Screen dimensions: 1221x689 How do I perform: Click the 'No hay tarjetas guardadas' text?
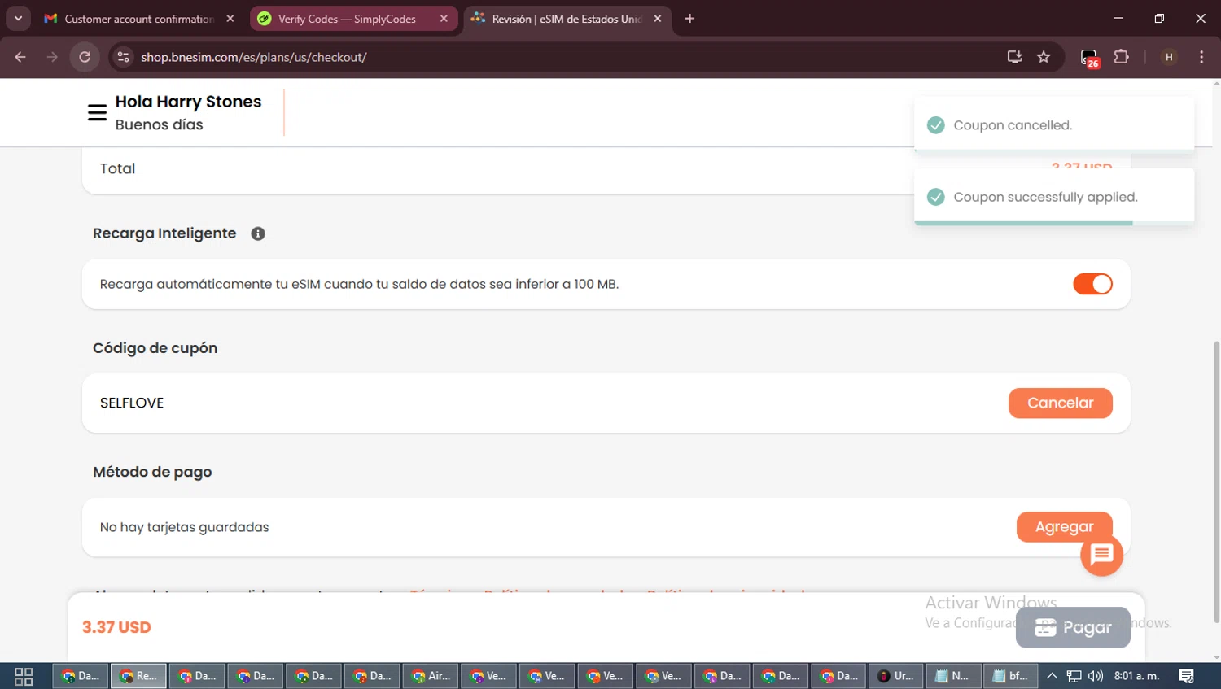184,527
